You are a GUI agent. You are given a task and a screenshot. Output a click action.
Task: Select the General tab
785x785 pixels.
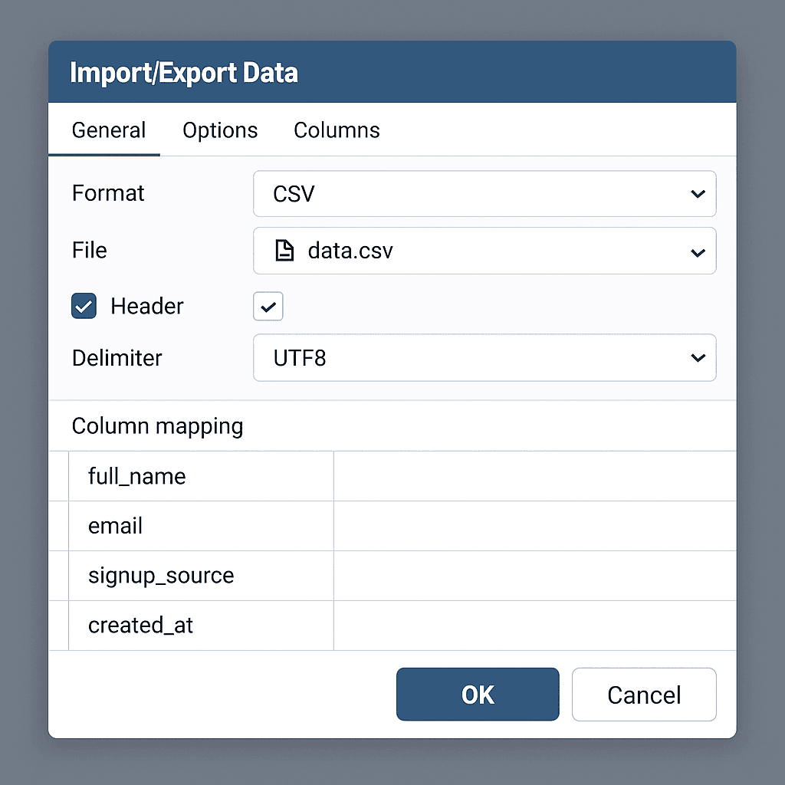(108, 130)
